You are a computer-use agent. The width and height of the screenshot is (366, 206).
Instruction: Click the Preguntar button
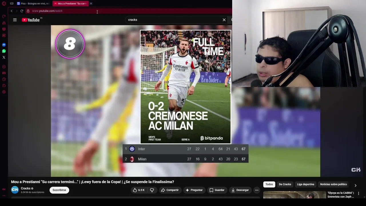point(194,190)
